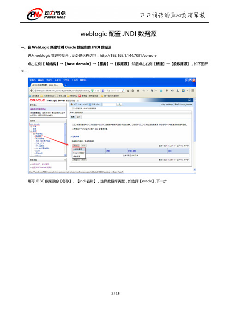Open the 编辑 menu in browser
Image resolution: width=229 pixels, height=324 pixels.
coord(41,80)
